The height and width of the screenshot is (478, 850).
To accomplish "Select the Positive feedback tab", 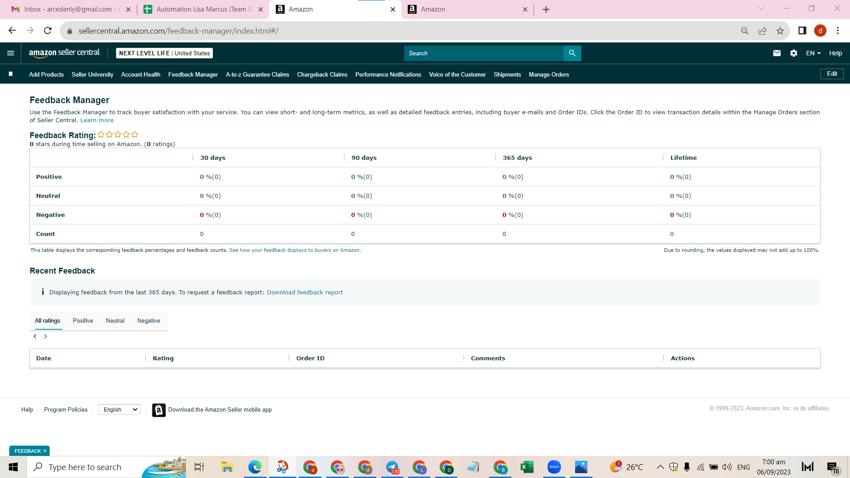I will tap(83, 321).
